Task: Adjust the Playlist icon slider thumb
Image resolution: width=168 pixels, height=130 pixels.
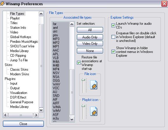Action: coord(83,106)
